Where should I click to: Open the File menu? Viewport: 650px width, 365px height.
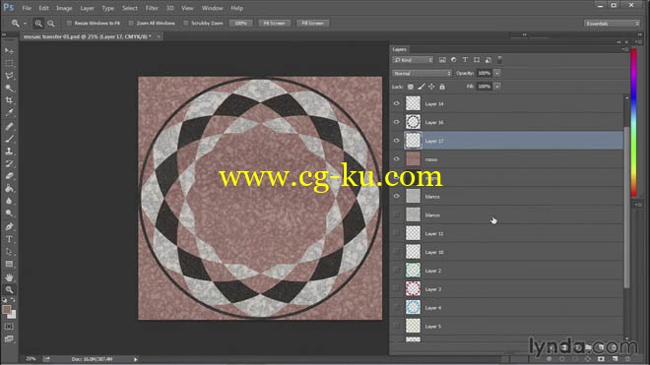[x=27, y=8]
